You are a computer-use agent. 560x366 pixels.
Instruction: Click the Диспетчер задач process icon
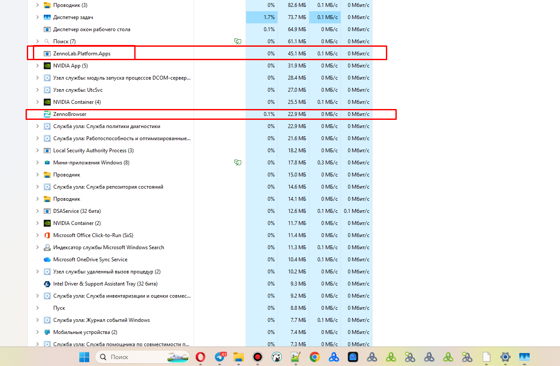47,17
